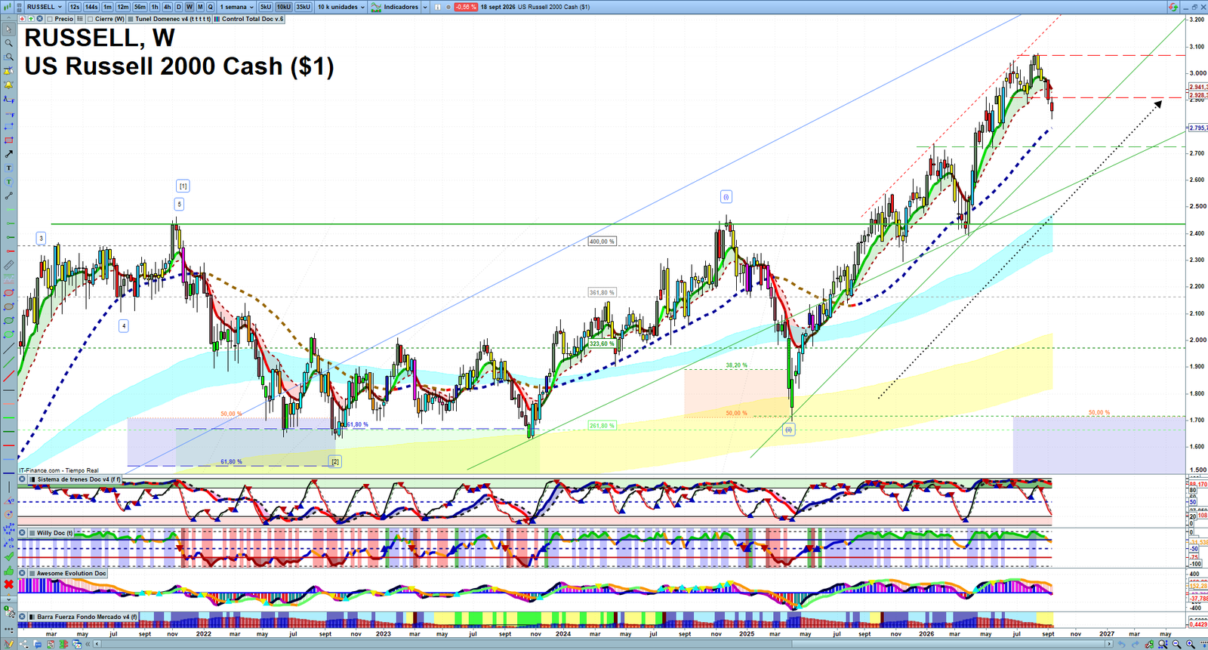The height and width of the screenshot is (650, 1208).
Task: Switch to the 4h timeframe
Action: pyautogui.click(x=167, y=7)
